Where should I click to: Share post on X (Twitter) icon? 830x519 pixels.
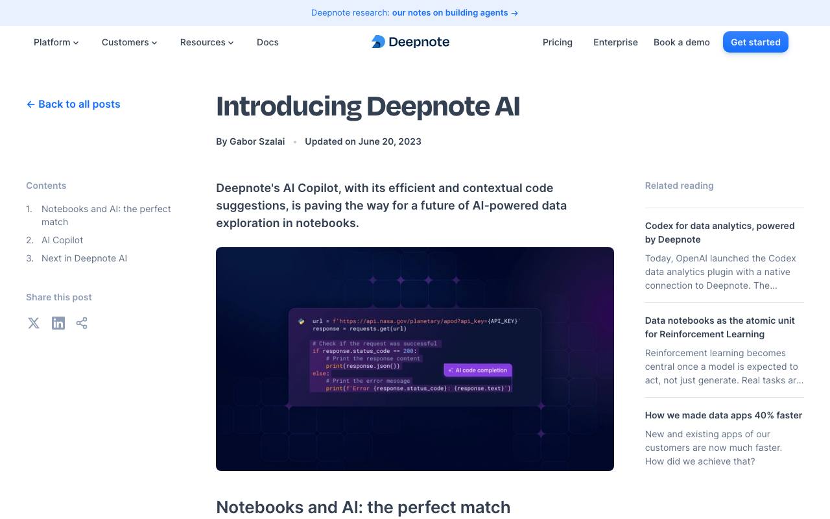tap(34, 323)
